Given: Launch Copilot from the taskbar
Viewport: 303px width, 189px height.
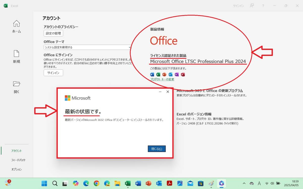Looking at the screenshot, I should click(x=76, y=183).
